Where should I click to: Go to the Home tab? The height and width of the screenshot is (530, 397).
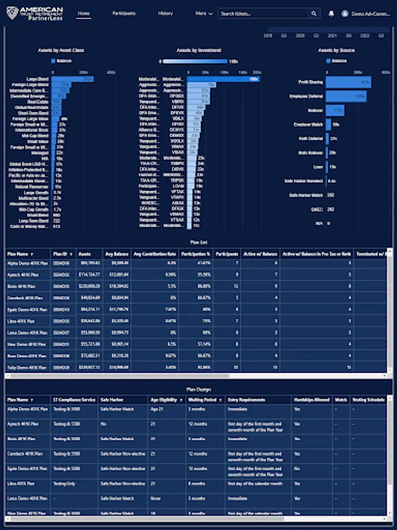(x=84, y=14)
